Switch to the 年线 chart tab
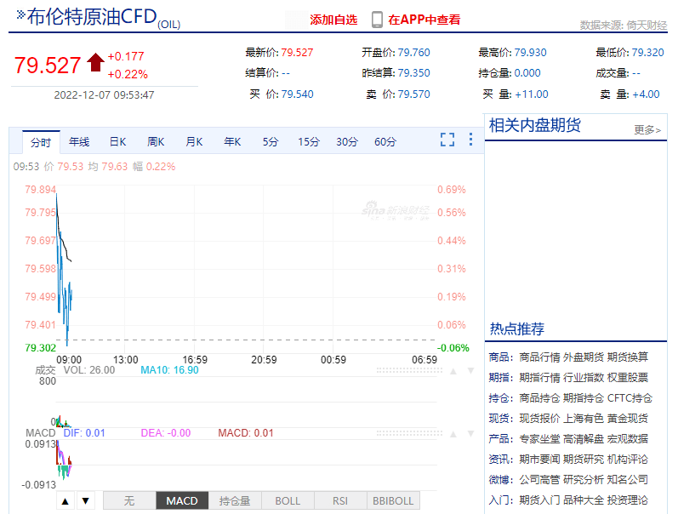Viewport: 678px width, 514px height. [79, 142]
